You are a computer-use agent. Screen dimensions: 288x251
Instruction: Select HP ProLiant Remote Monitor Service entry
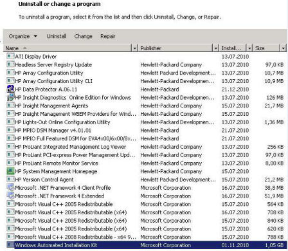point(57,163)
